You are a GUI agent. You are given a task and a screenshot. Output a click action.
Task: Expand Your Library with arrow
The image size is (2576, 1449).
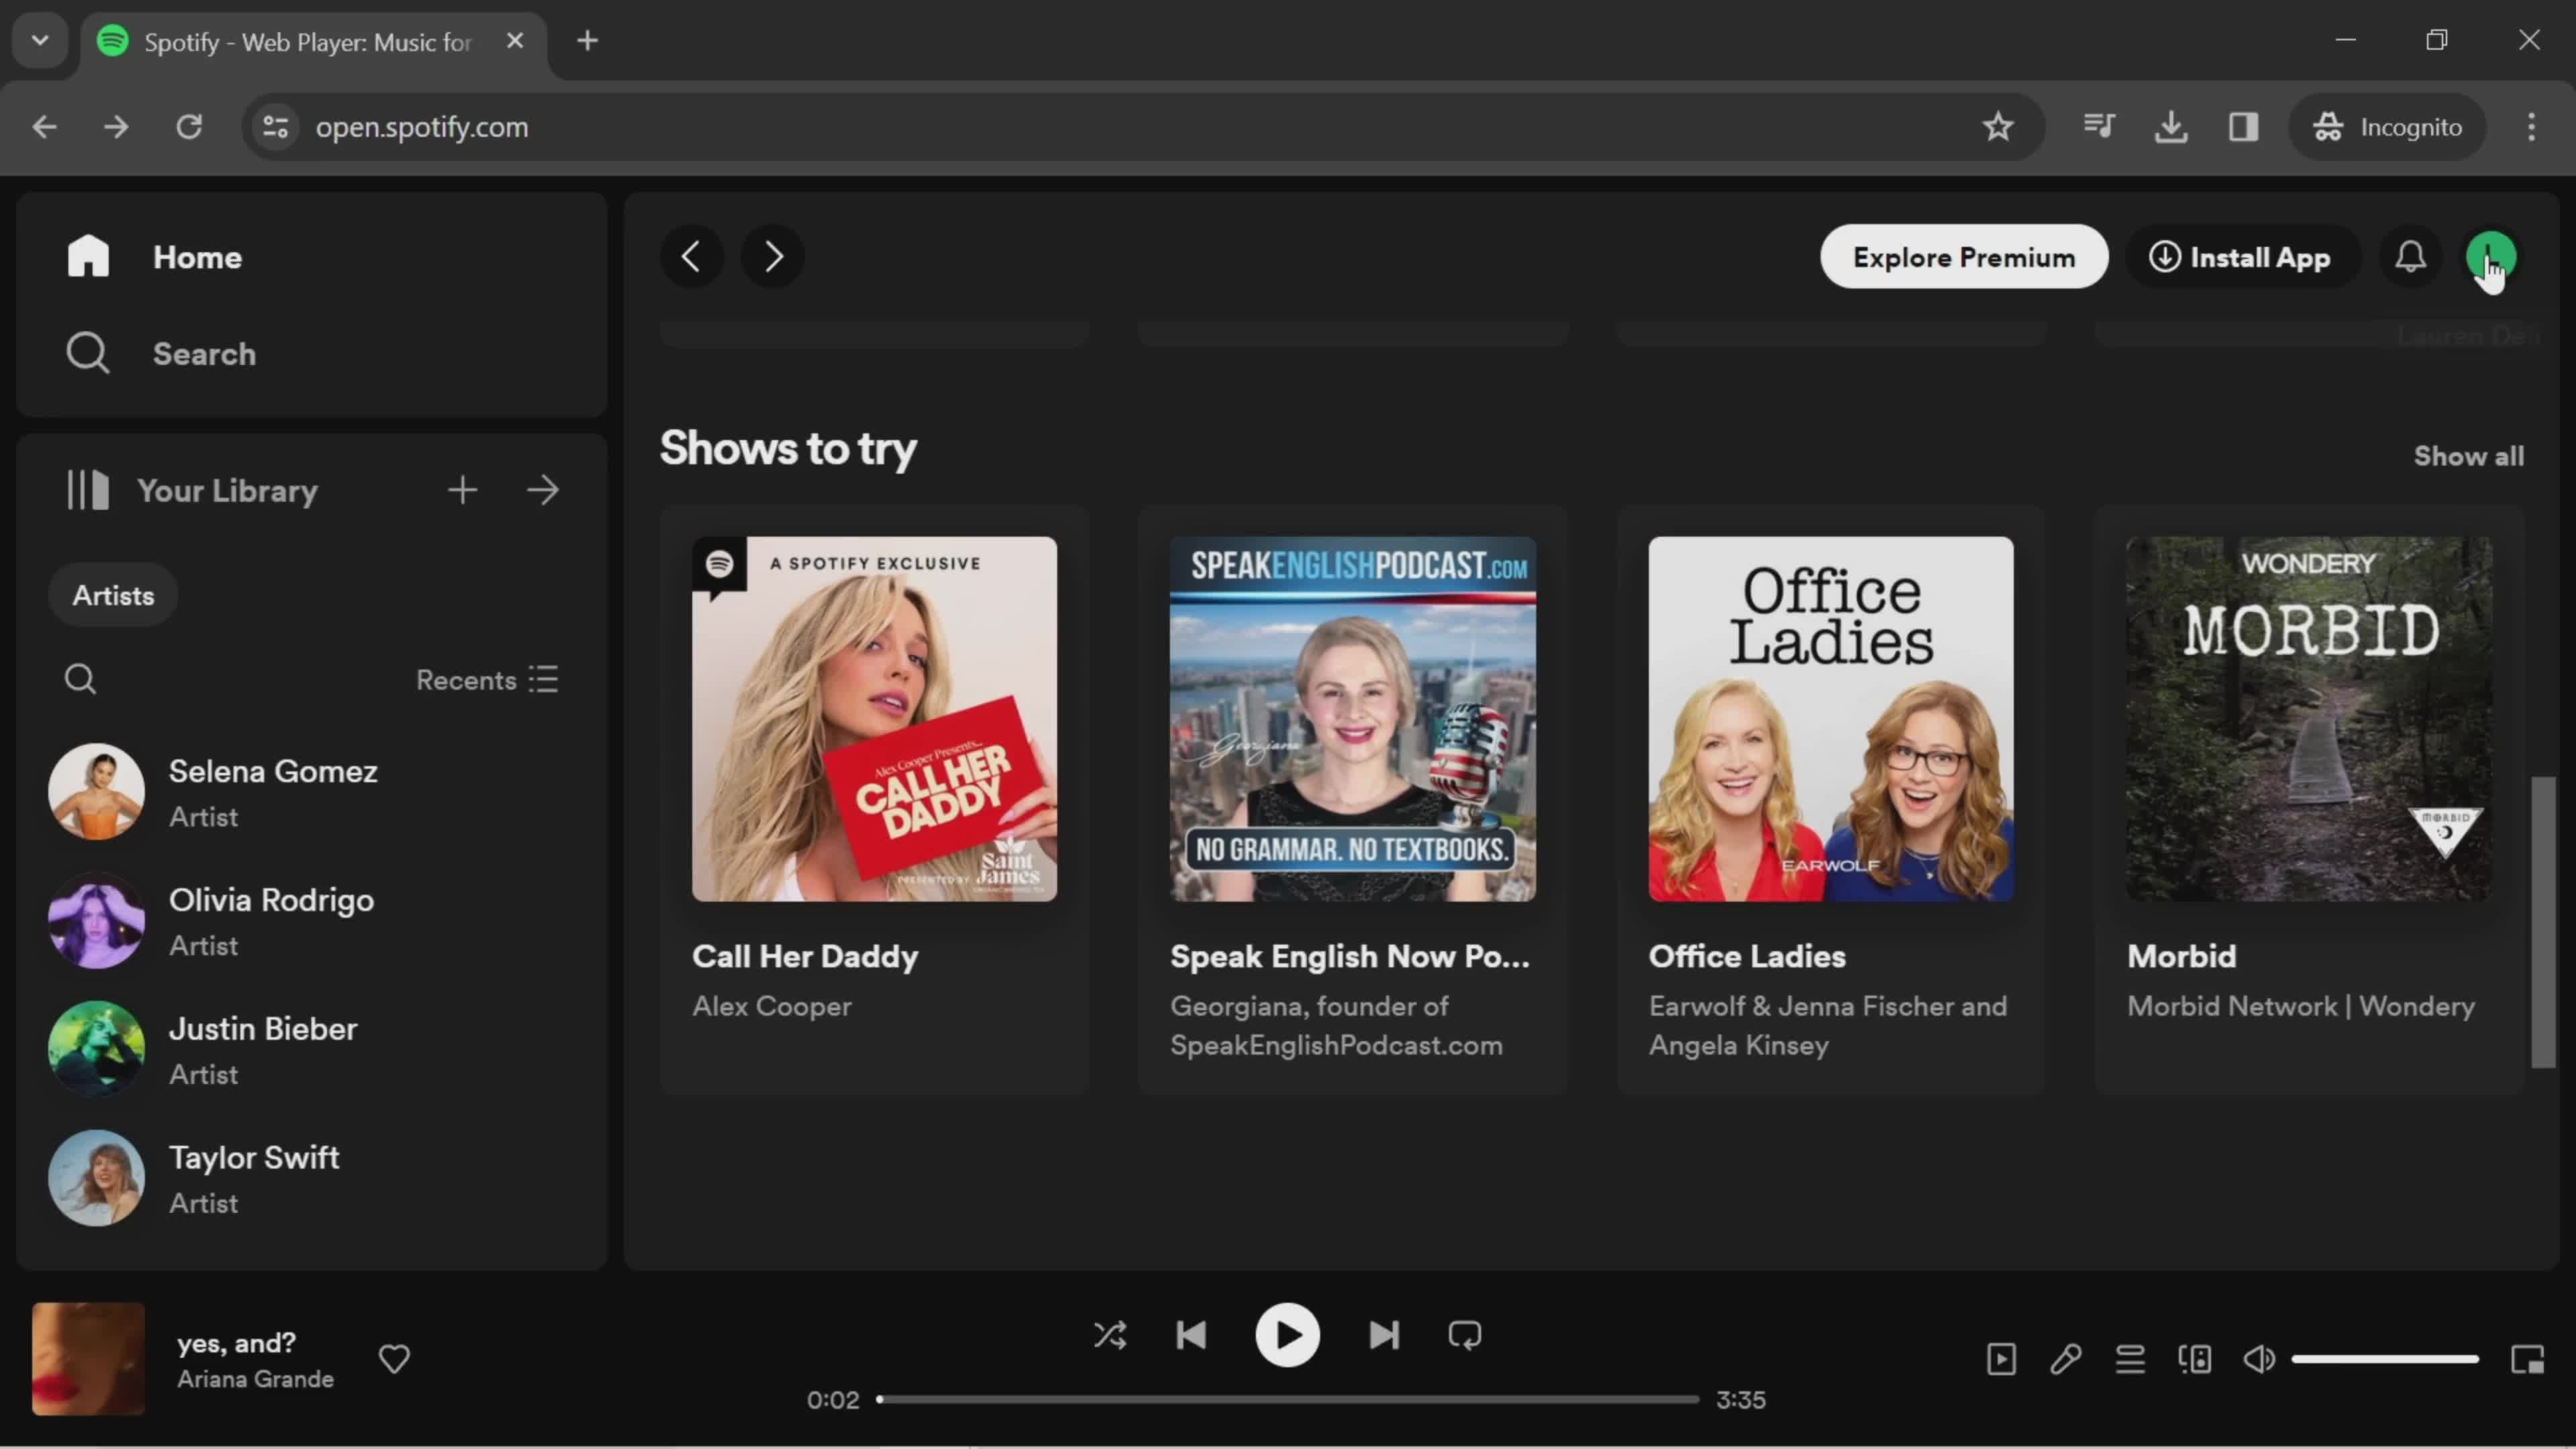pos(543,490)
